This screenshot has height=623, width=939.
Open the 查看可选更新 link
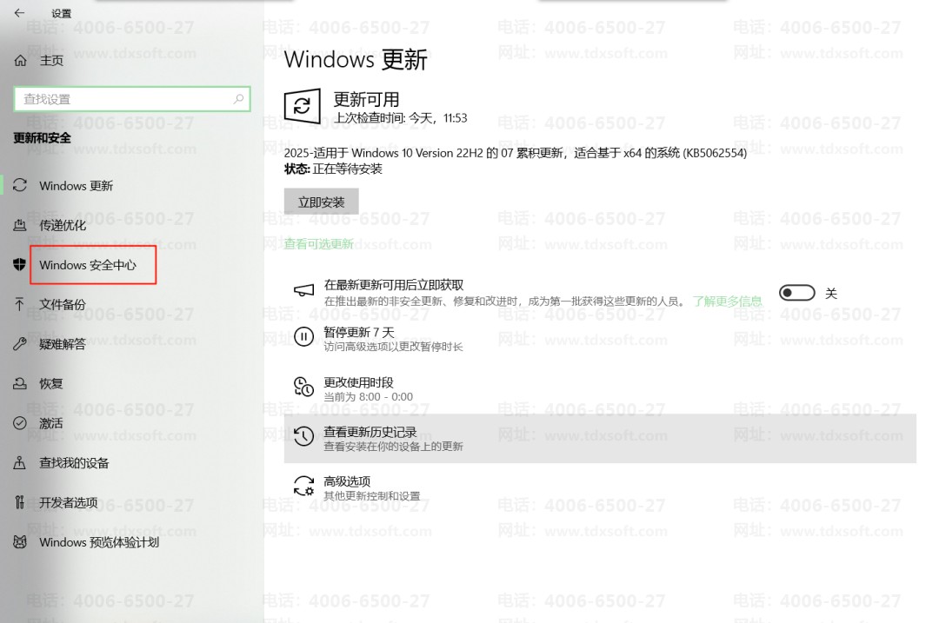(x=318, y=243)
